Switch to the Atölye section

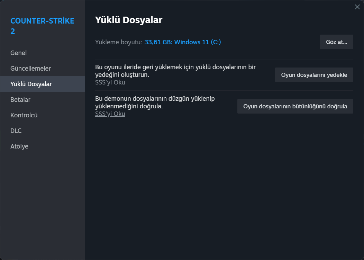point(42,146)
